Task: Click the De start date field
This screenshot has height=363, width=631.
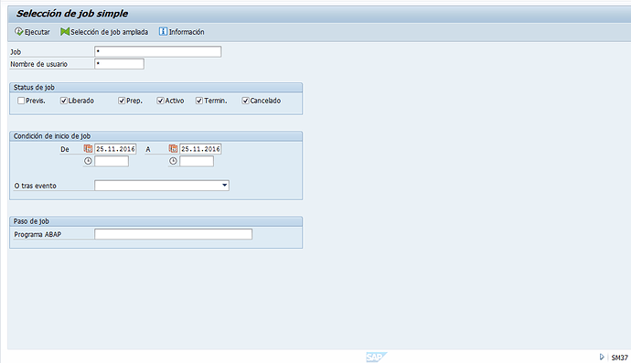Action: tap(115, 149)
